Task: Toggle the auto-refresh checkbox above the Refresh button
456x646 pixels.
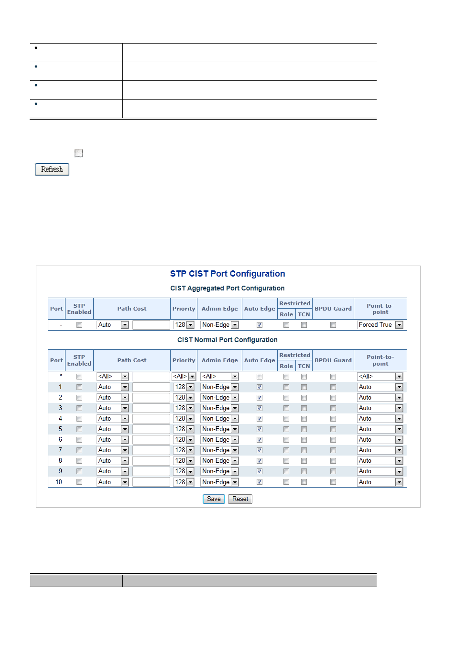Action: [x=79, y=153]
